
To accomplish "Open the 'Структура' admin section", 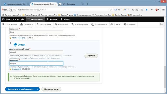I will click(x=27, y=24).
